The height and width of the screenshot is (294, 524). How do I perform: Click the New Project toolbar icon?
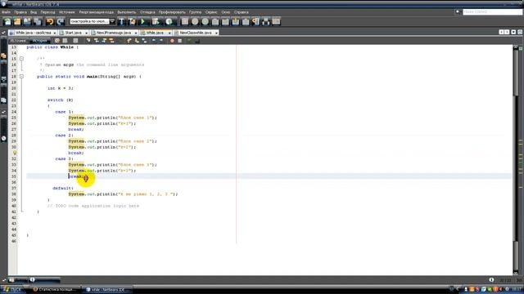(17, 22)
